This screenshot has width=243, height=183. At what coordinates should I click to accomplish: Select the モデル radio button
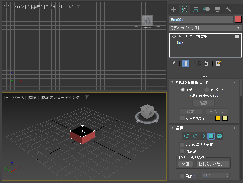click(x=183, y=90)
